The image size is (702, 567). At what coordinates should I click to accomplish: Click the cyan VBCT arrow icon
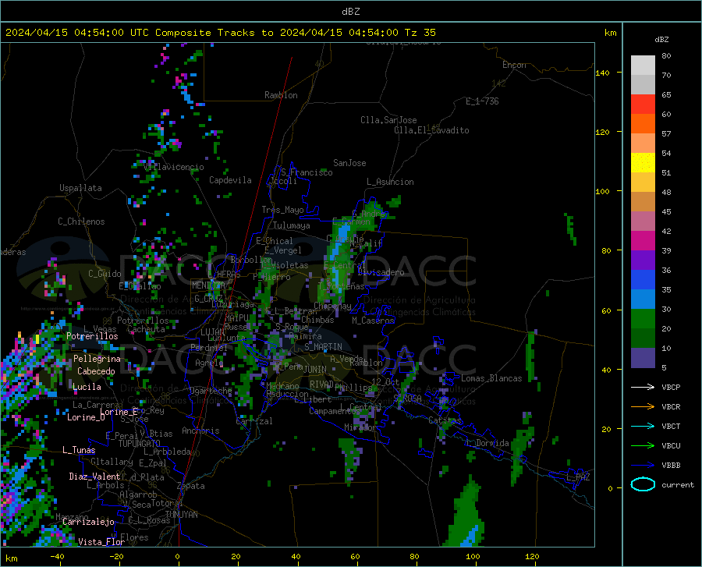coord(643,426)
